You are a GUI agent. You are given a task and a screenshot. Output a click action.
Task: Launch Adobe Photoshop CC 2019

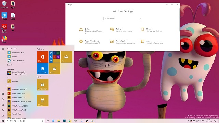click(18, 106)
